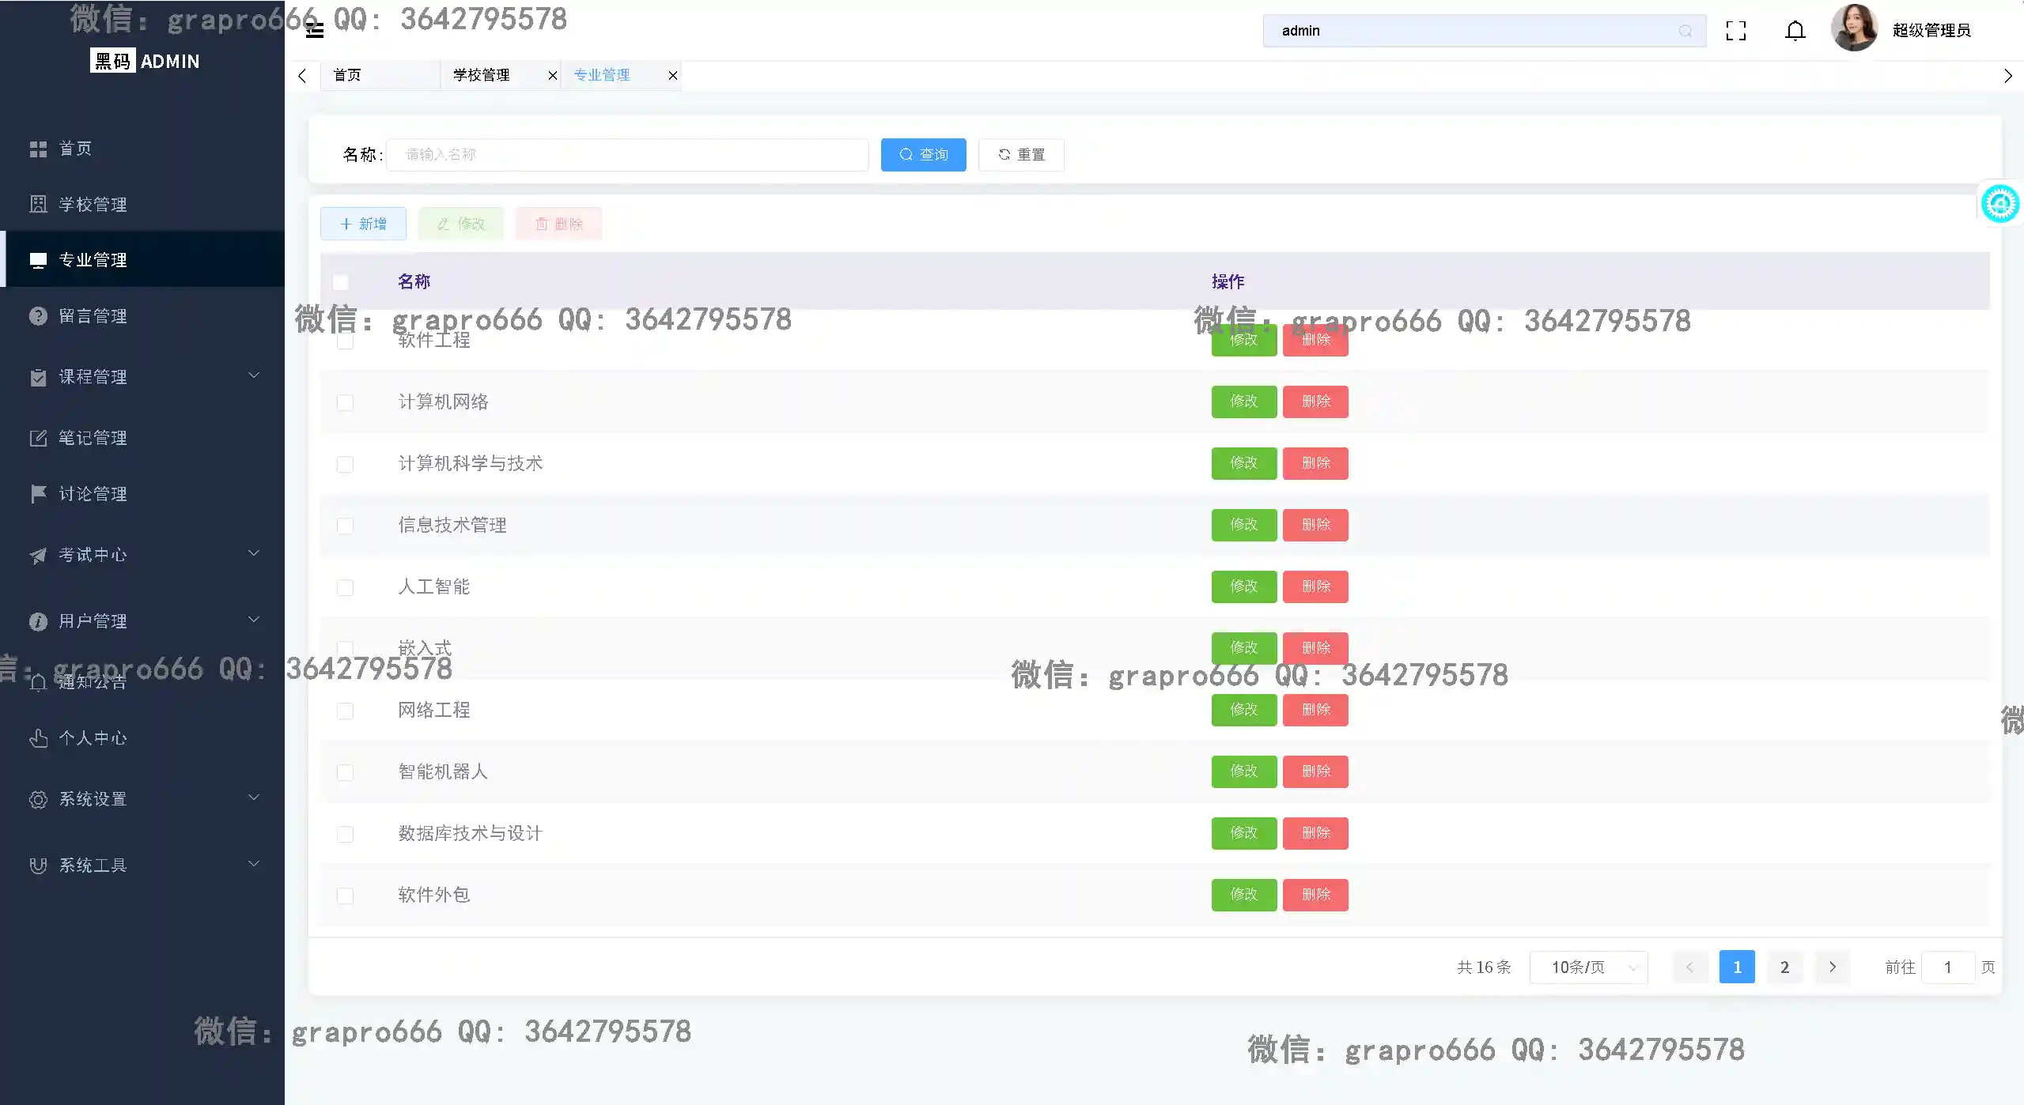Viewport: 2024px width, 1105px height.
Task: Select checkbox beside 人工智能
Action: pyautogui.click(x=345, y=588)
